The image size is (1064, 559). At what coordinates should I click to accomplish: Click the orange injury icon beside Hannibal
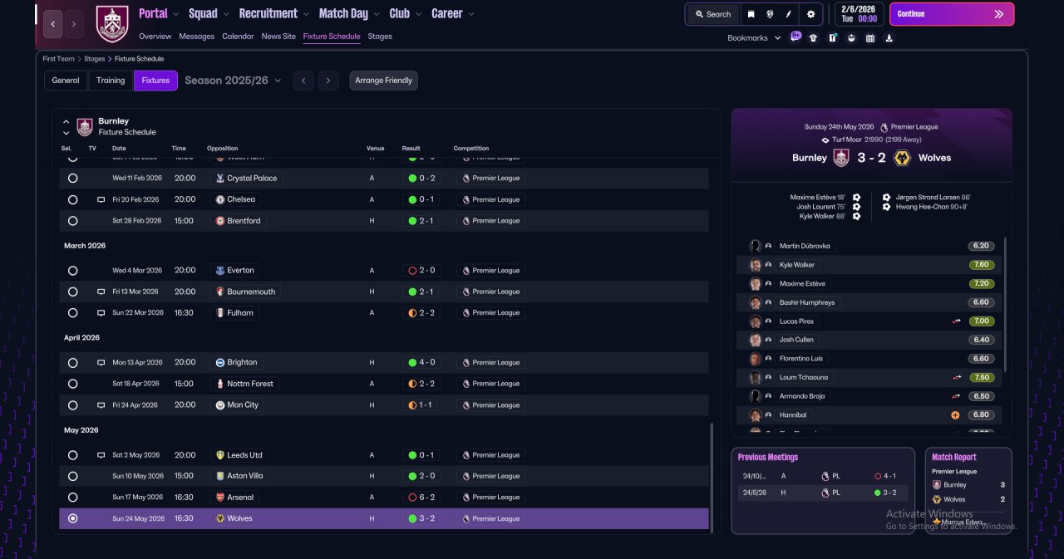point(956,414)
